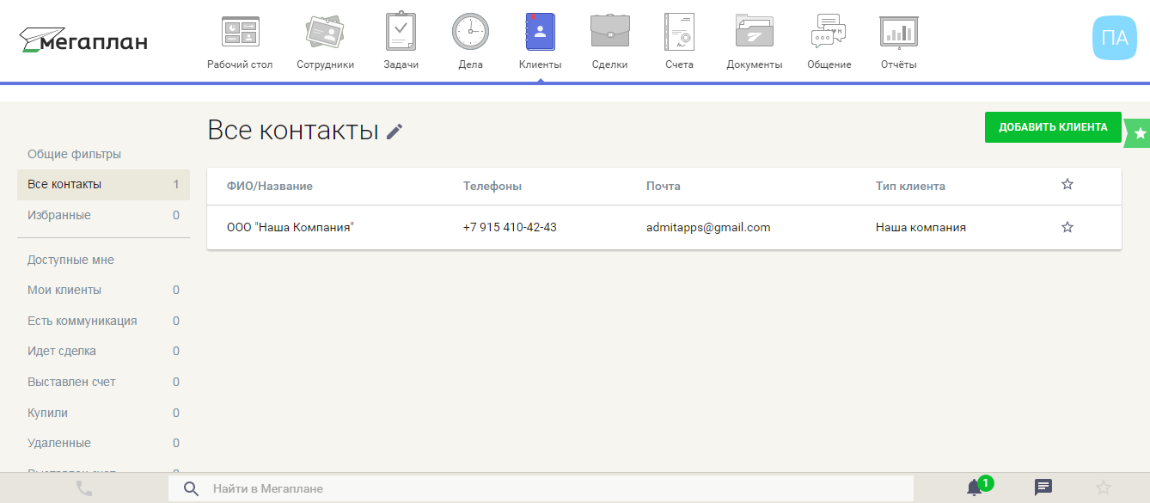
Task: Select the Удаленные filter
Action: pos(103,443)
